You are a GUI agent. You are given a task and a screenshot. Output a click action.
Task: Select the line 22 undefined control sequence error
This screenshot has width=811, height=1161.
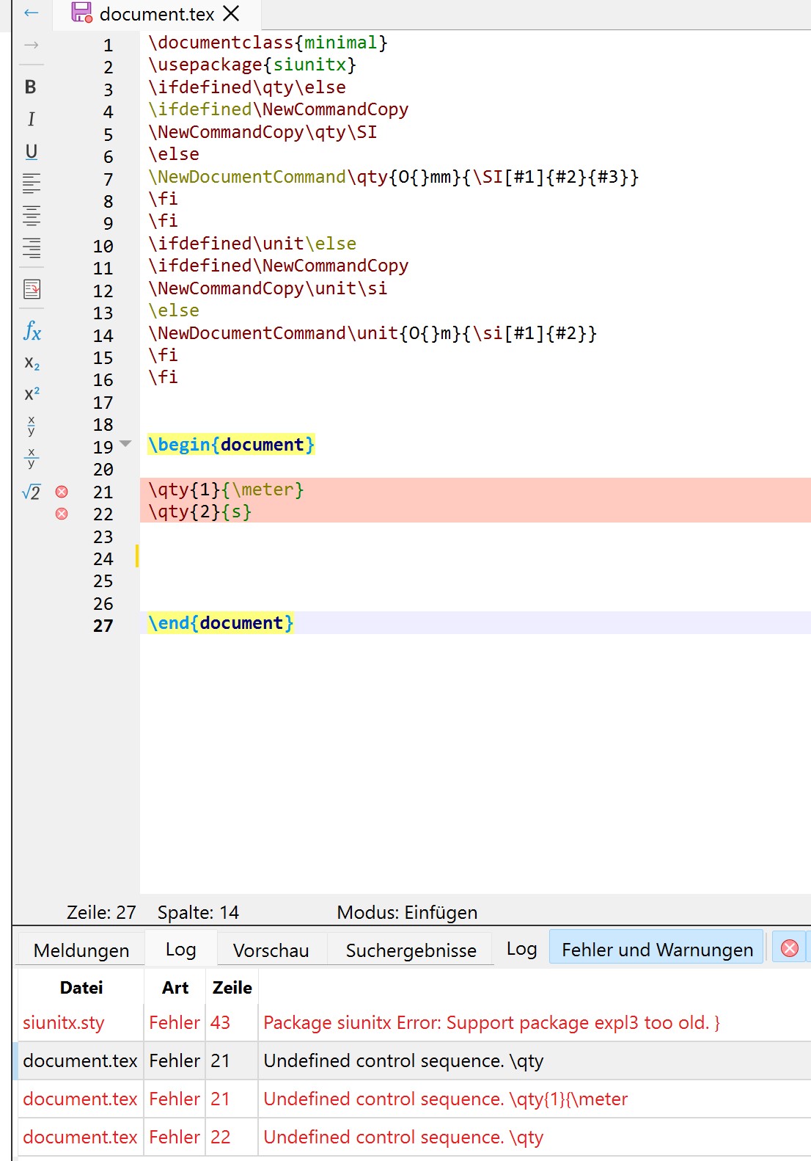403,1137
